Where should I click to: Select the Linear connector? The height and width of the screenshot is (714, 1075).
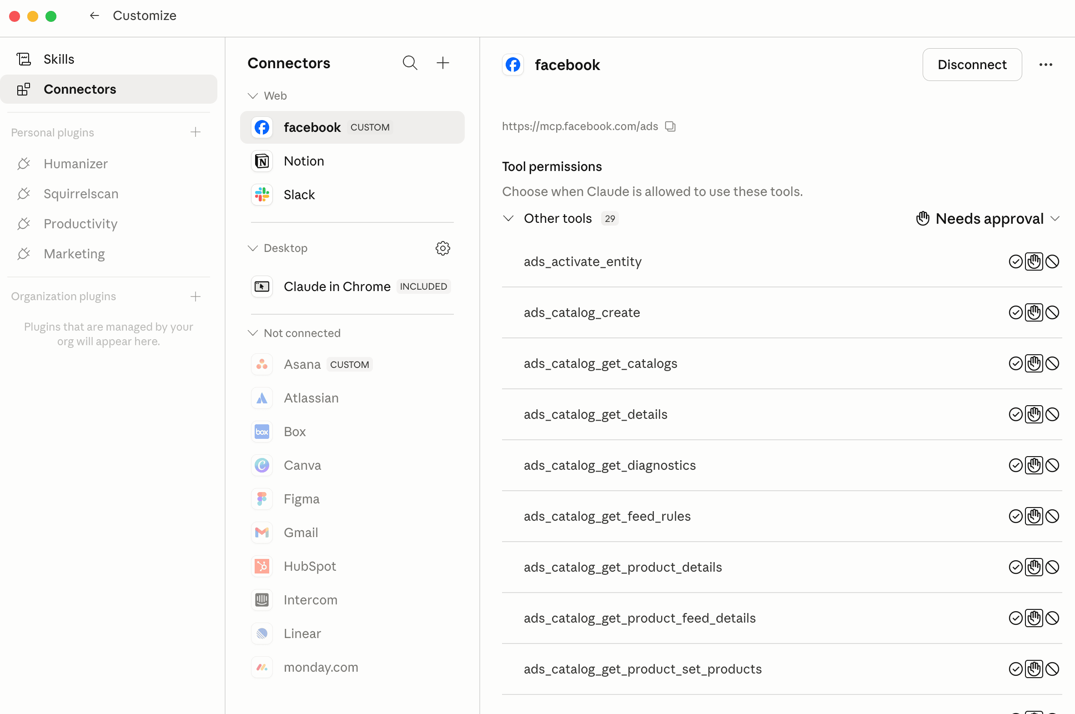352,634
